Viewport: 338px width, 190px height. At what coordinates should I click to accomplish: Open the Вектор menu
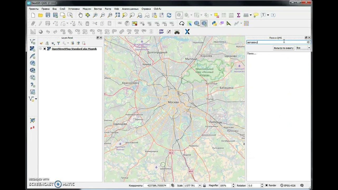(98, 9)
